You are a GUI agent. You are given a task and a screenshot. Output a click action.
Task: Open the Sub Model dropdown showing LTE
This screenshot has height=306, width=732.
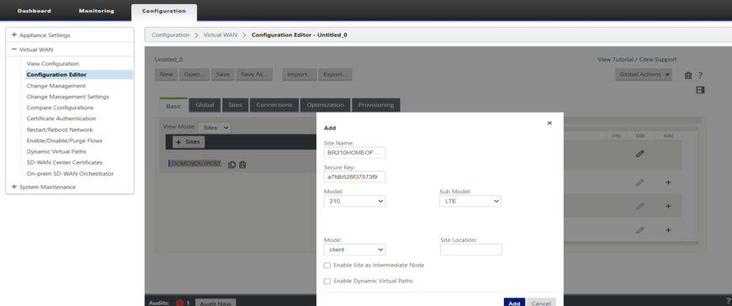coord(470,201)
